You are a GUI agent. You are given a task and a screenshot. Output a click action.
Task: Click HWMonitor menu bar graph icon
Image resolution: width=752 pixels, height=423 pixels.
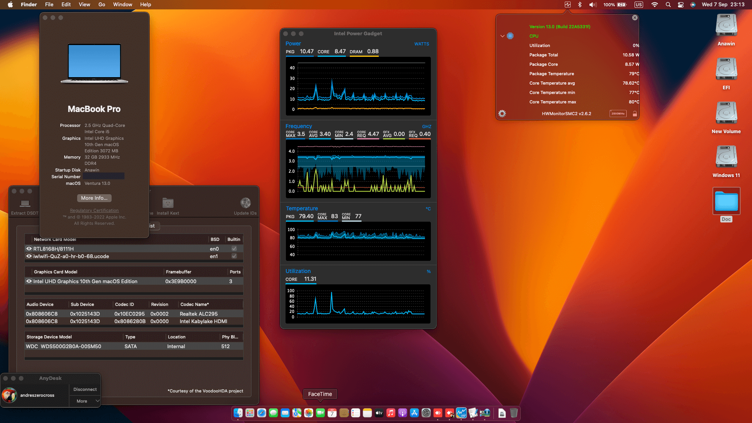[x=568, y=5]
